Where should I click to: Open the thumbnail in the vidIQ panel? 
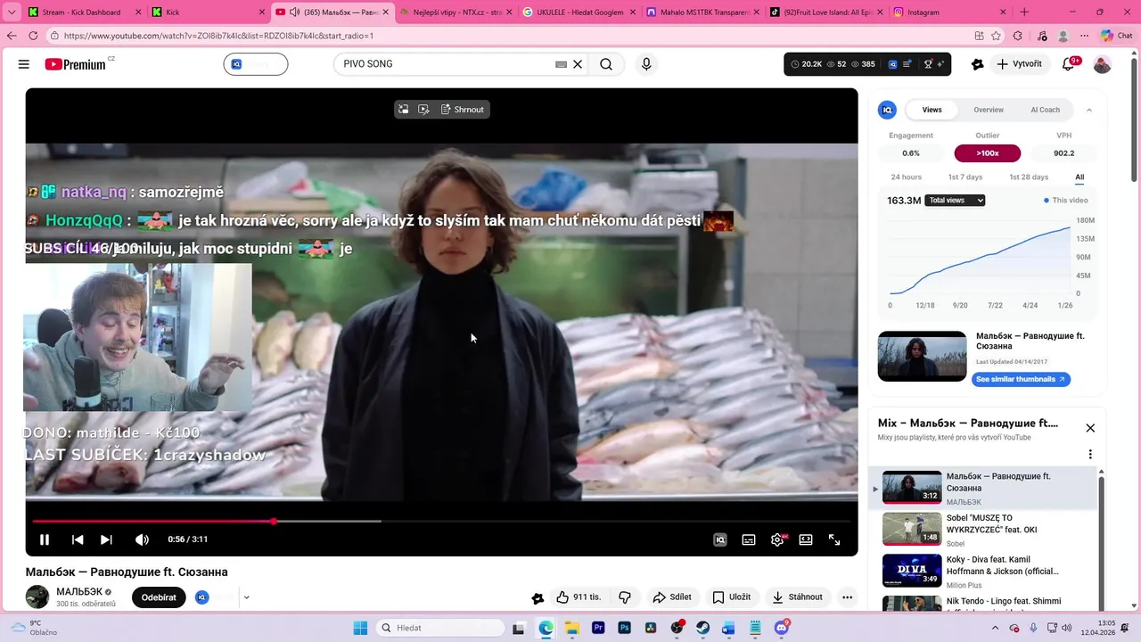click(922, 357)
